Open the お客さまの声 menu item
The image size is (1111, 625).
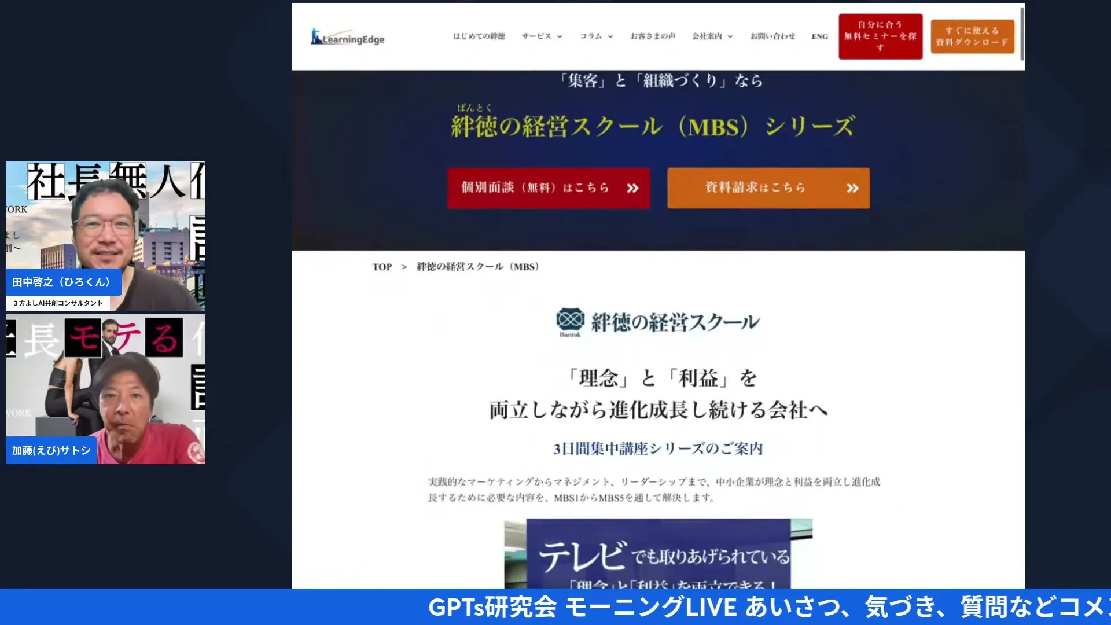click(x=653, y=36)
